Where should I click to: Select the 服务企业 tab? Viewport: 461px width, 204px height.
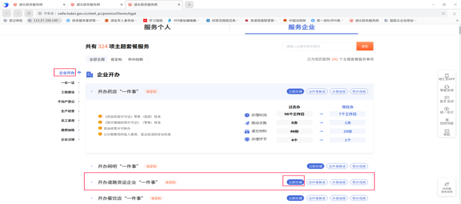(x=301, y=27)
